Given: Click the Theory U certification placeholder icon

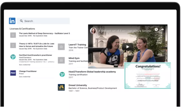Looking at the screenshot, I should click(13, 45).
